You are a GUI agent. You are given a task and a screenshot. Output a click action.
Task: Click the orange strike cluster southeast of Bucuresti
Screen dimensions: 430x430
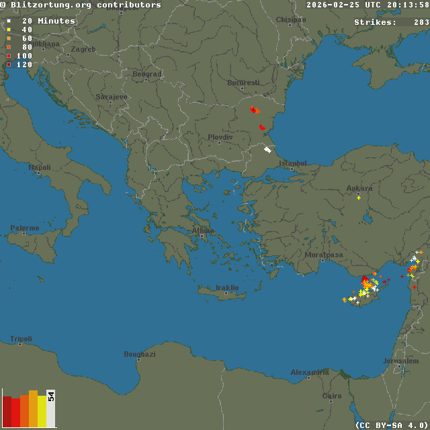tap(254, 110)
